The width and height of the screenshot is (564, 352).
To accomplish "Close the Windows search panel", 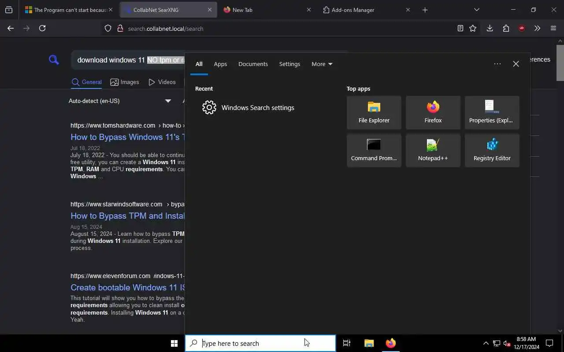I will pos(516,64).
